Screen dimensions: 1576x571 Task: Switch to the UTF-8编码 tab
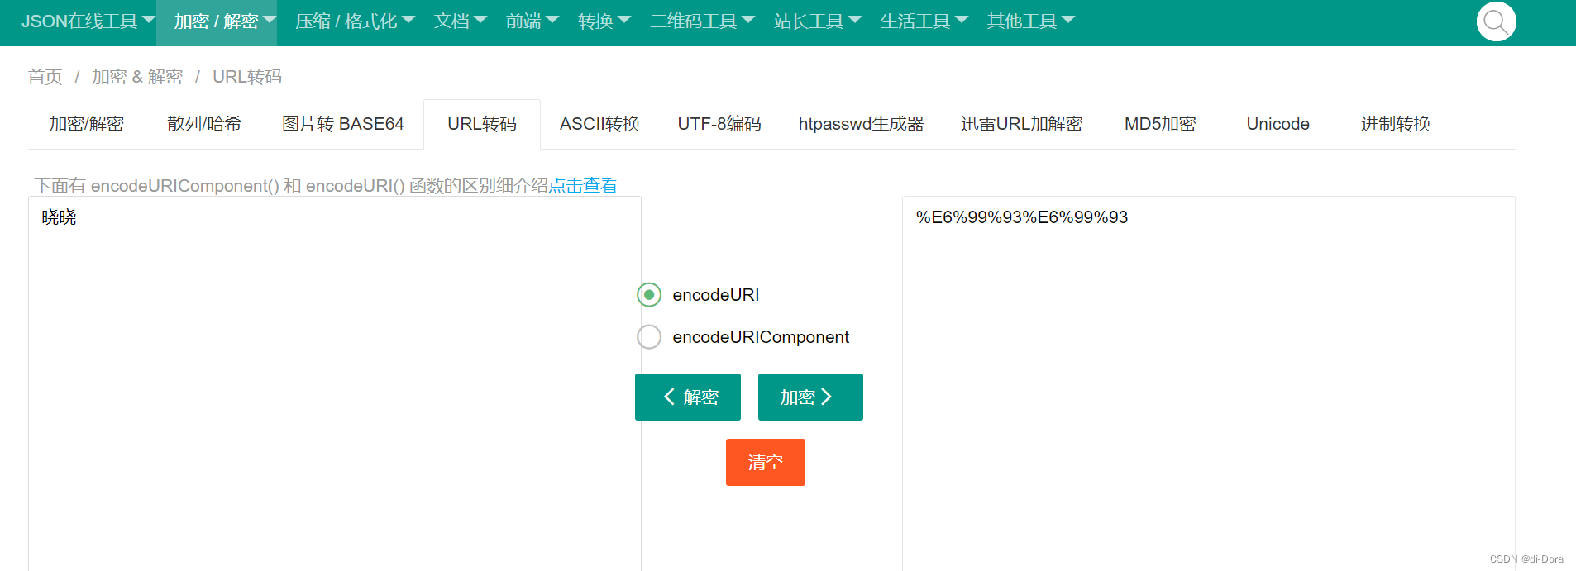[719, 124]
